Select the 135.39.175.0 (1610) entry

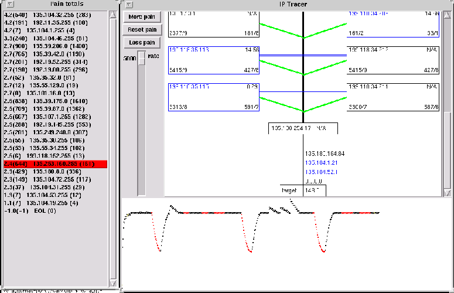click(x=46, y=100)
